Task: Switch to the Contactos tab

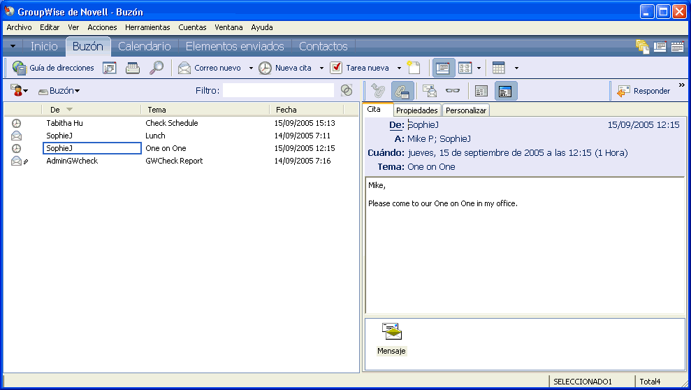Action: (x=323, y=46)
